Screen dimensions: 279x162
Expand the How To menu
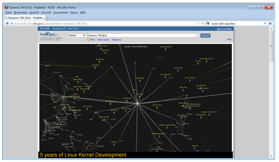pos(73,29)
